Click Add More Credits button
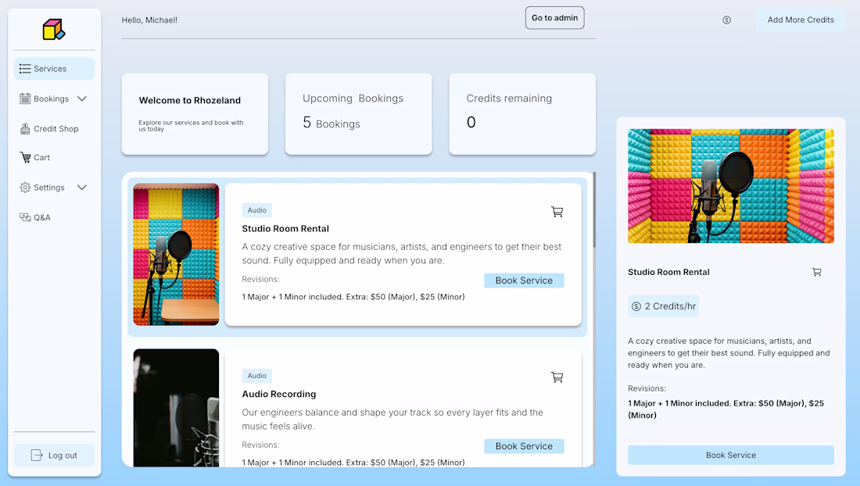The height and width of the screenshot is (486, 860). click(x=800, y=20)
